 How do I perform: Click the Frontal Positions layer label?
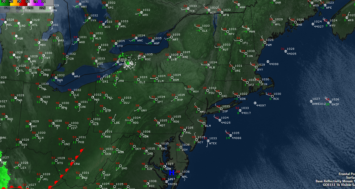tap(346, 174)
